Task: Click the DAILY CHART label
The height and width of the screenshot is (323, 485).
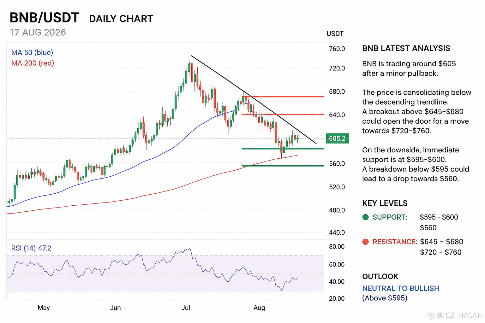Action: [121, 19]
